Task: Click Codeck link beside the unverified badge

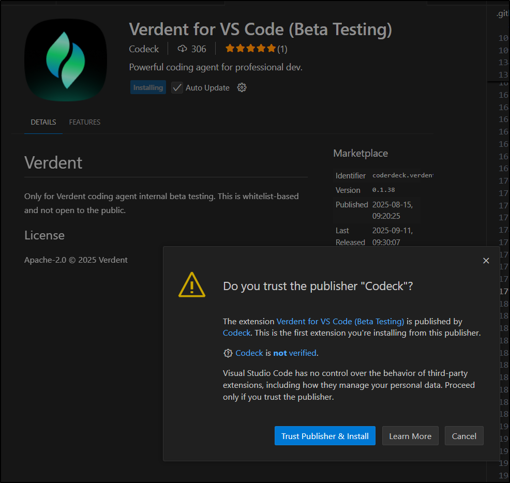Action: coord(249,353)
